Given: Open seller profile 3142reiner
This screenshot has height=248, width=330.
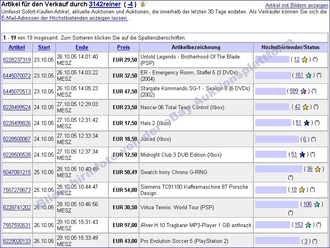Looking at the screenshot, I should (x=105, y=4).
